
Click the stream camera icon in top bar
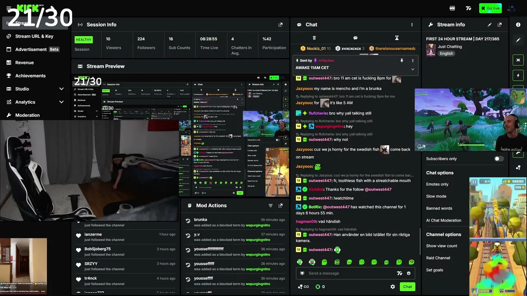tap(452, 8)
